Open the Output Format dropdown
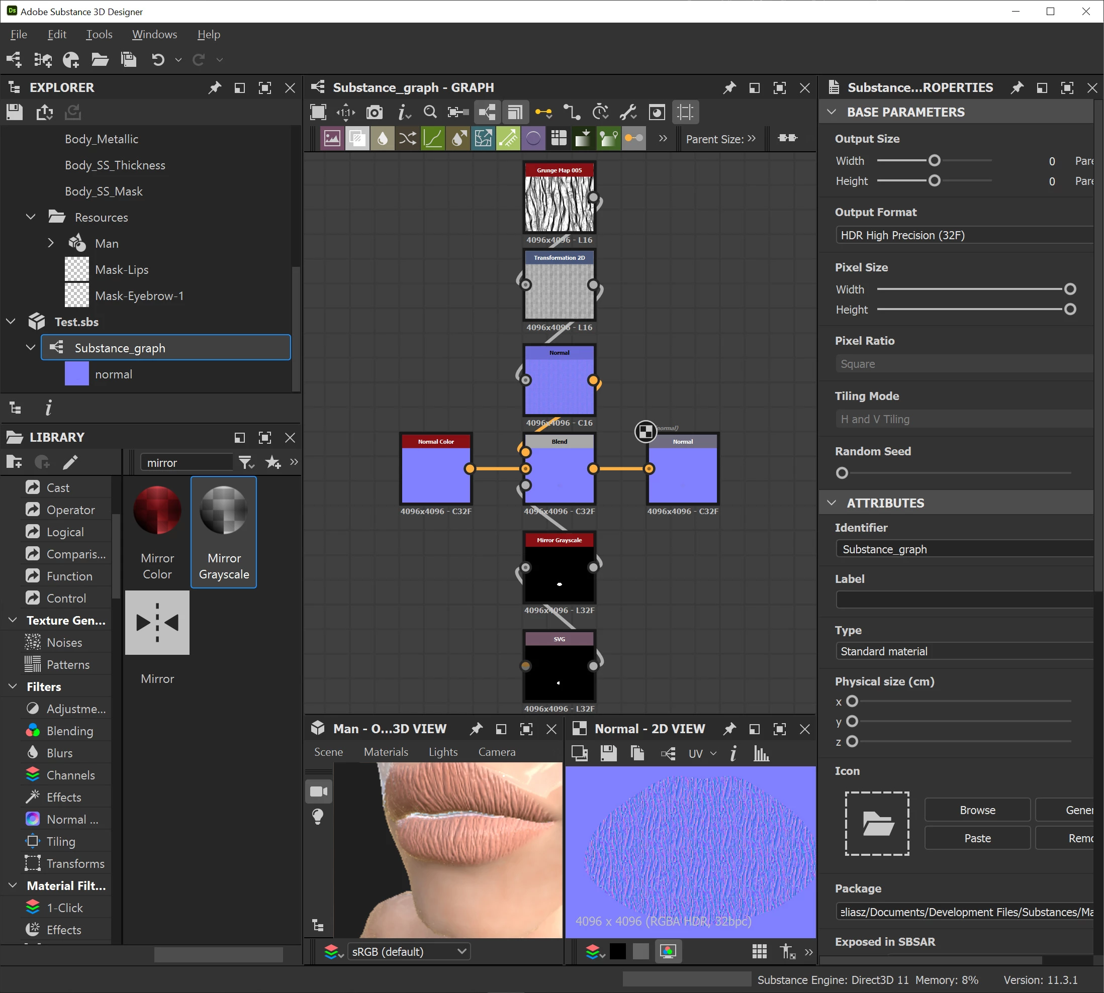The height and width of the screenshot is (993, 1104). [x=964, y=235]
